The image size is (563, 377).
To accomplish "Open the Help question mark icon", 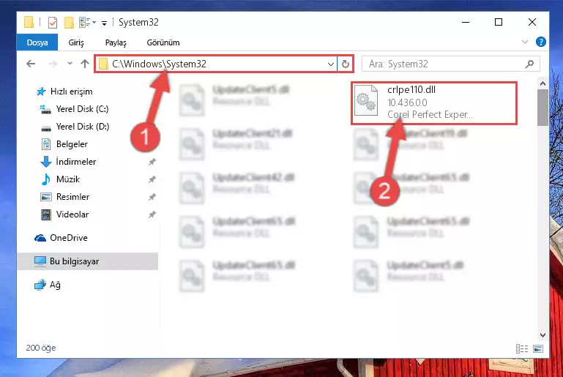I will point(541,42).
